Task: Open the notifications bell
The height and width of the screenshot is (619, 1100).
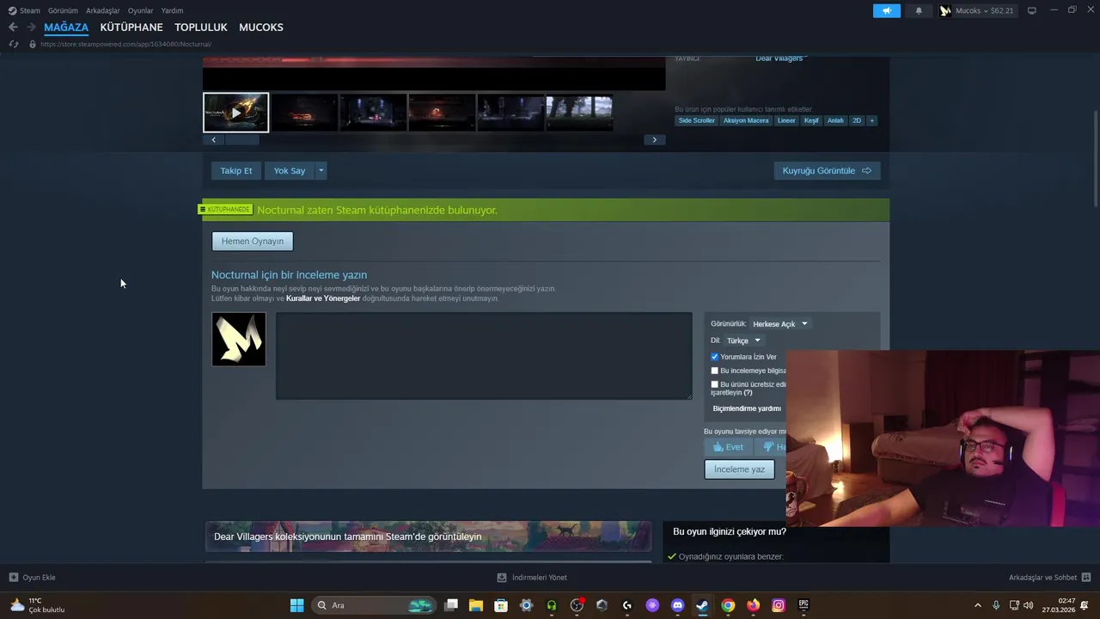Action: tap(919, 10)
